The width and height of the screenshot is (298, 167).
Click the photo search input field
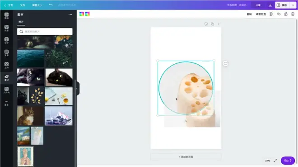click(x=45, y=32)
